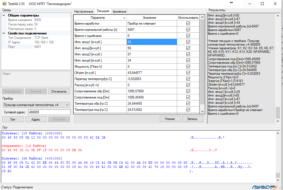Image resolution: width=283 pixels, height=190 pixels.
Task: Select the Повторные запросы value 3
Action: [x=52, y=29]
